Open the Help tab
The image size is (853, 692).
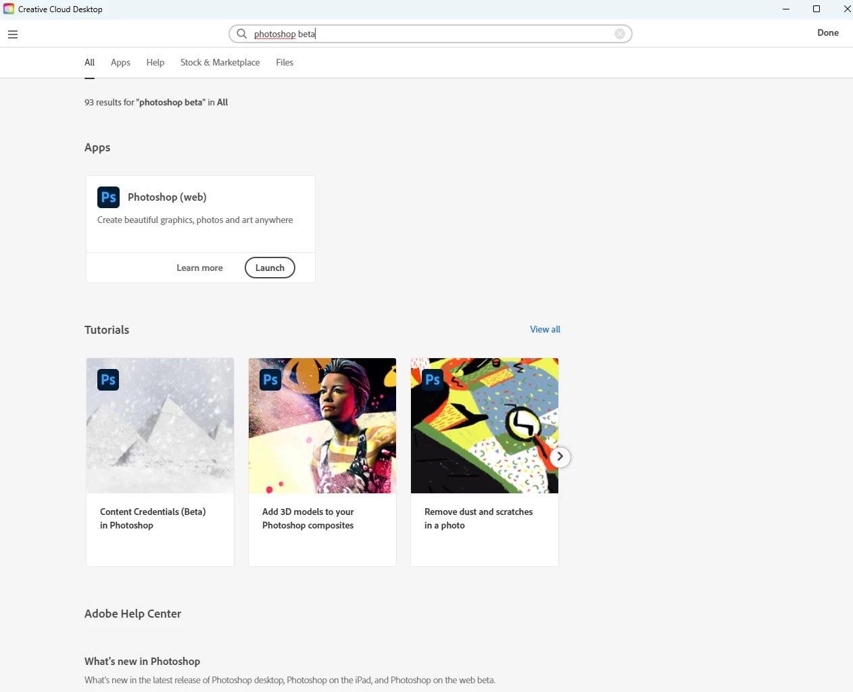[155, 62]
